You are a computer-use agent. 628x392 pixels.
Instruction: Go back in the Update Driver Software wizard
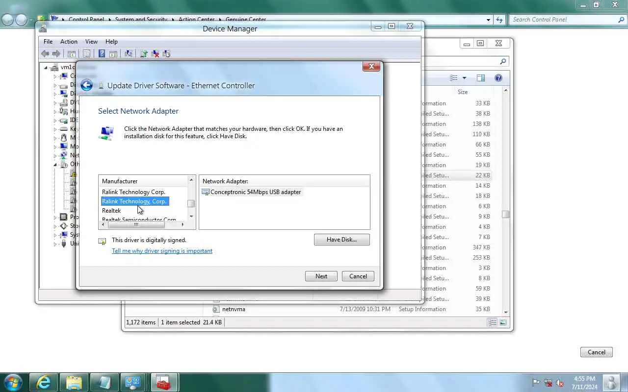[x=86, y=85]
